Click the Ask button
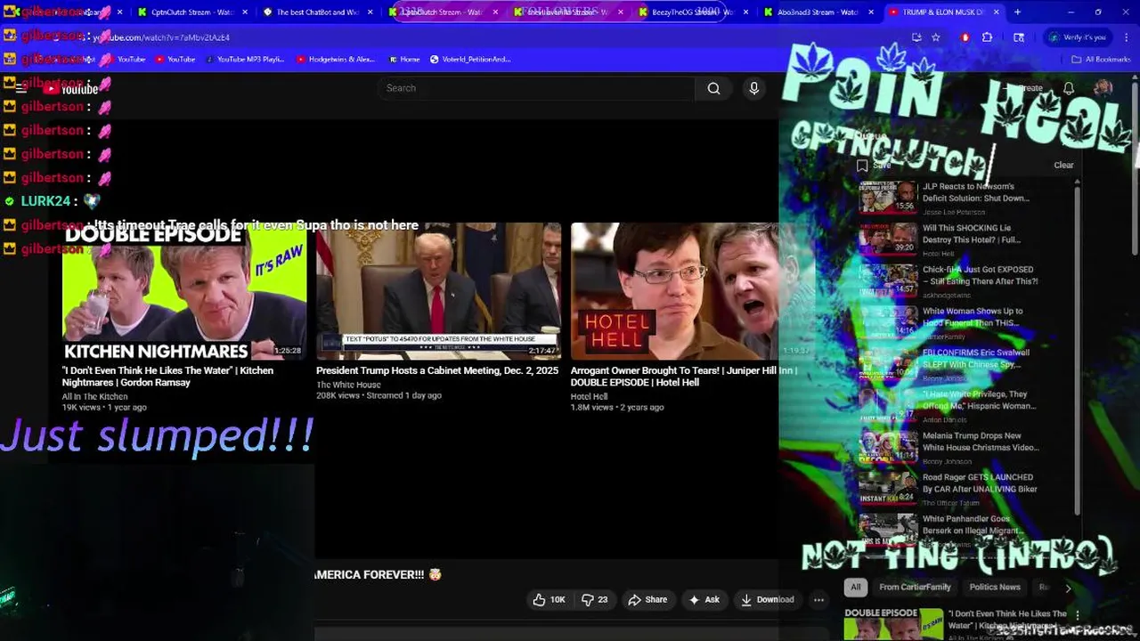Image resolution: width=1140 pixels, height=641 pixels. click(704, 599)
